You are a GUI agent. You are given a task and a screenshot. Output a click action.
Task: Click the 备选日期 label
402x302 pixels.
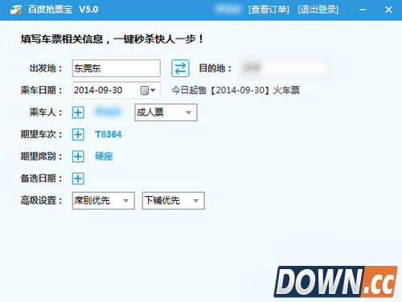41,178
